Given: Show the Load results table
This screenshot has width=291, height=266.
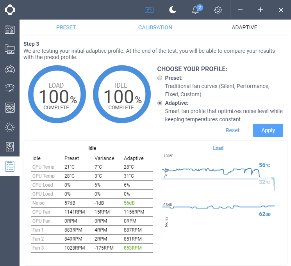Looking at the screenshot, I should [x=218, y=148].
